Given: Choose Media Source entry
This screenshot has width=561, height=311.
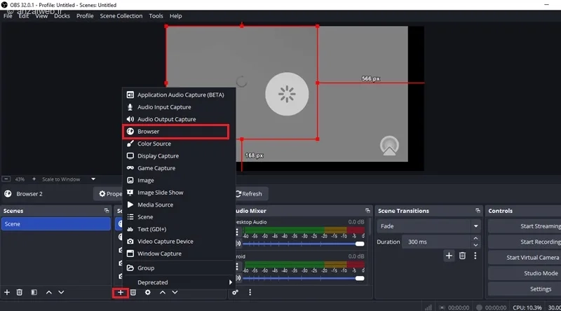Looking at the screenshot, I should (x=179, y=205).
